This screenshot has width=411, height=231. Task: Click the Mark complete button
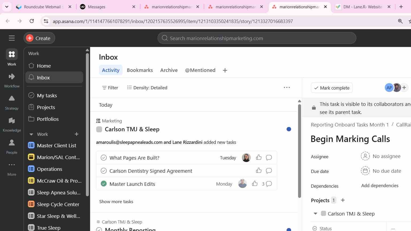coord(332,88)
